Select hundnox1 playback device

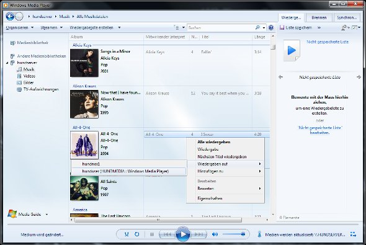[128, 164]
